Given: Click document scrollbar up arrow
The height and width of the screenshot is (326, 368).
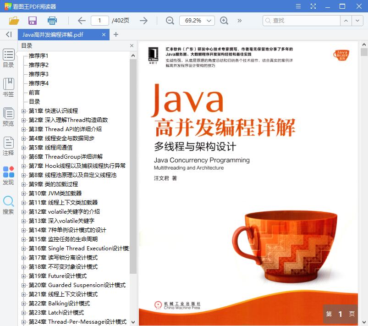Looking at the screenshot, I should 364,44.
